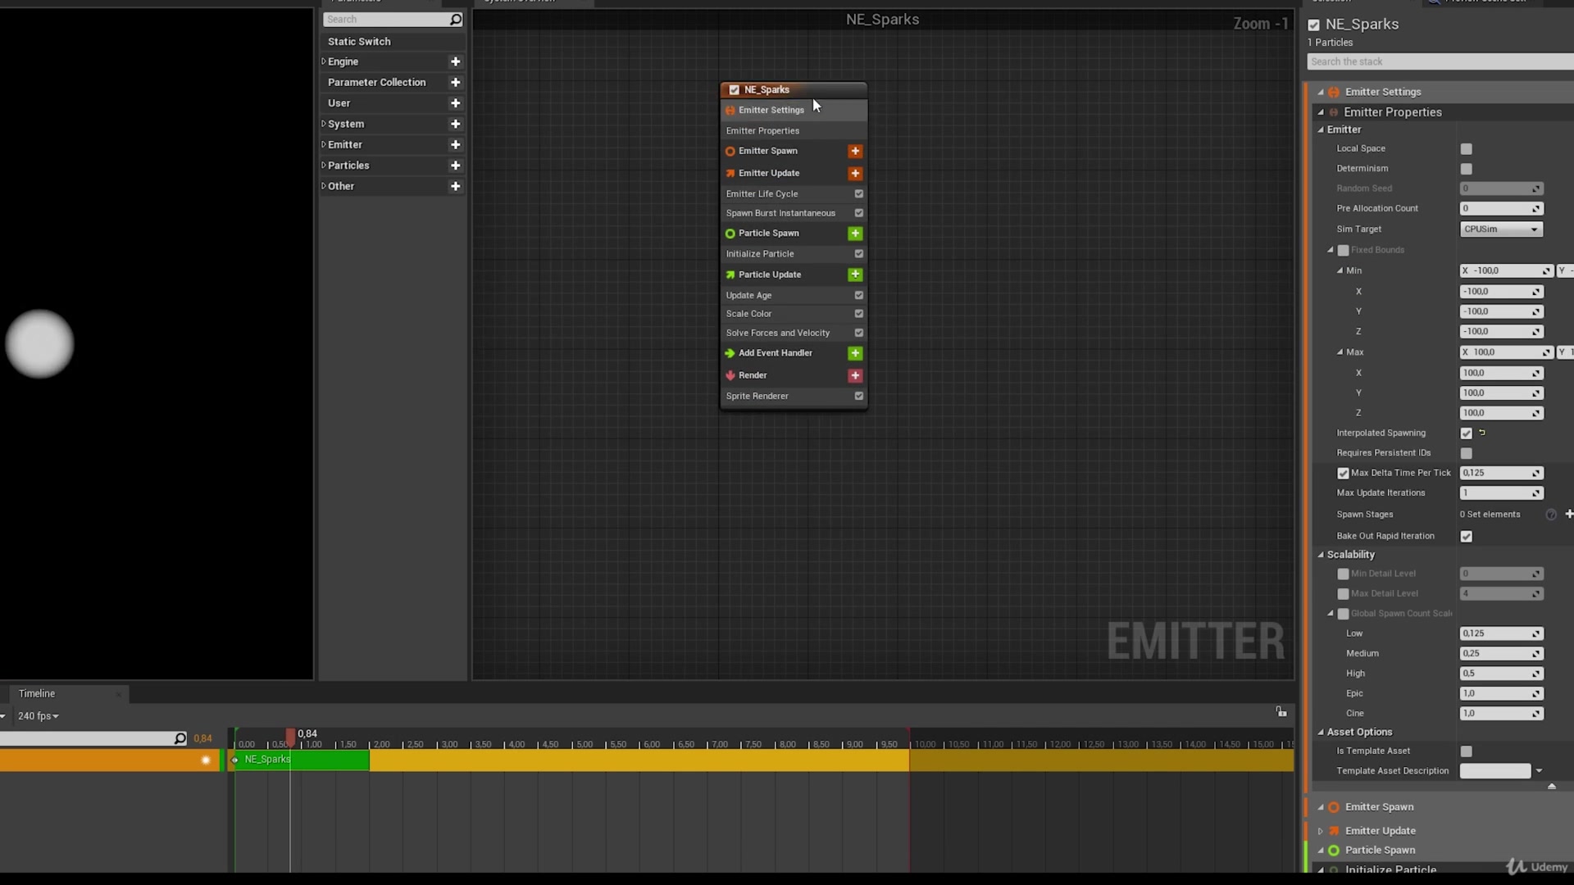The width and height of the screenshot is (1574, 885).
Task: Click the Static Switch entry in the palette
Action: (359, 41)
